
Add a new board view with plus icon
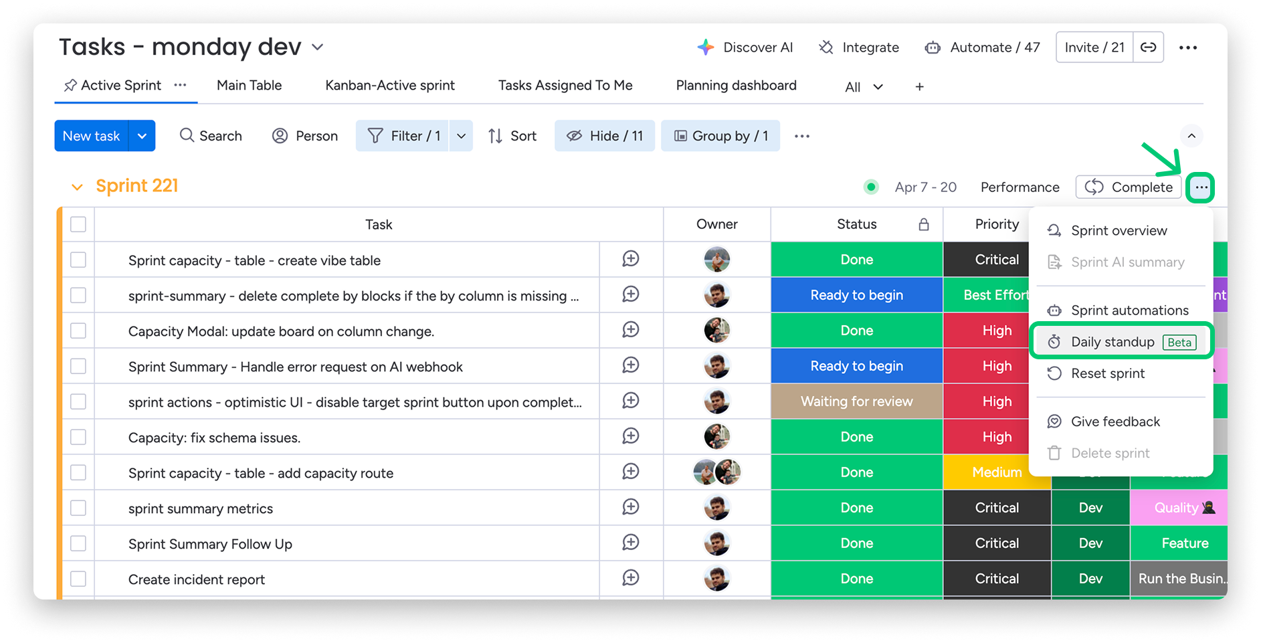(x=919, y=86)
